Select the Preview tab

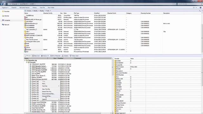pyautogui.click(x=28, y=56)
